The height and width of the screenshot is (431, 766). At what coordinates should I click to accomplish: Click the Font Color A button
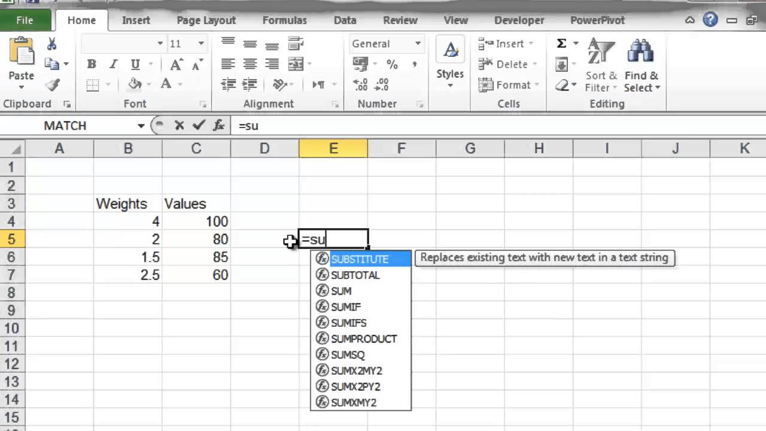point(166,84)
